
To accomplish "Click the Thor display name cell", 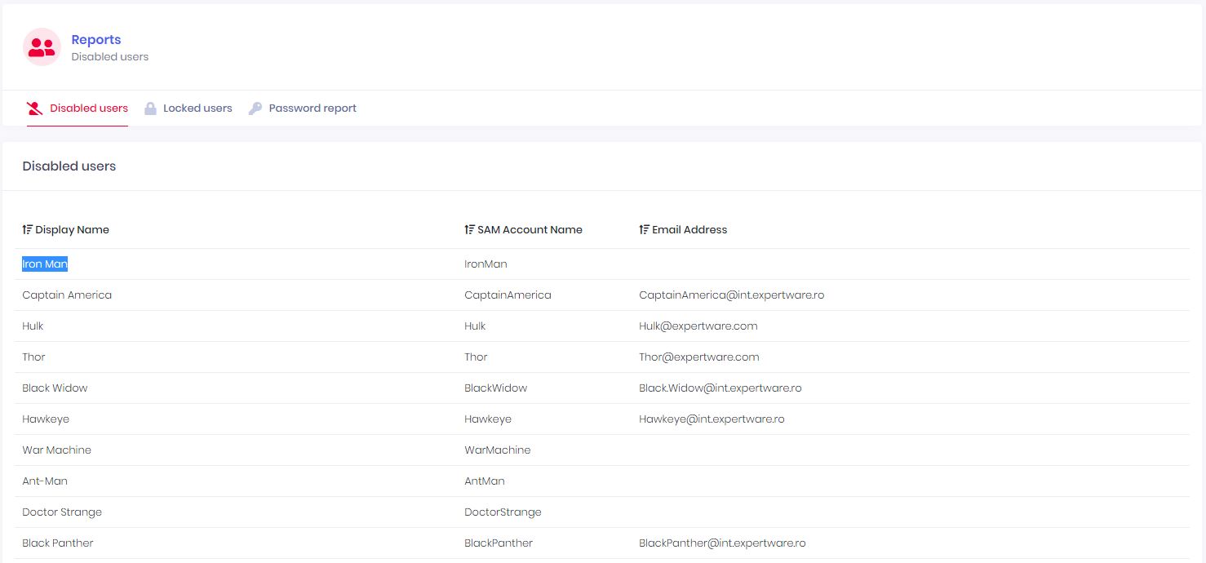I will 33,357.
